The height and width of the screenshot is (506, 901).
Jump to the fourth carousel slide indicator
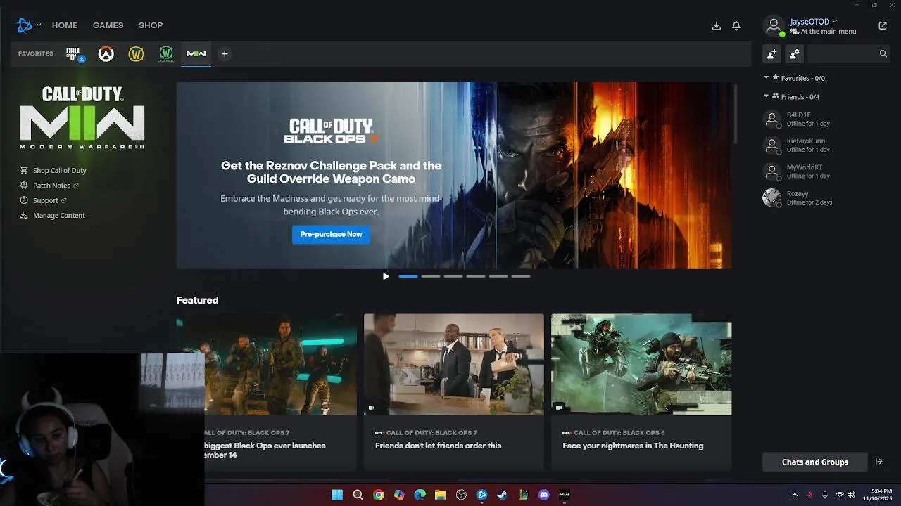pyautogui.click(x=476, y=276)
